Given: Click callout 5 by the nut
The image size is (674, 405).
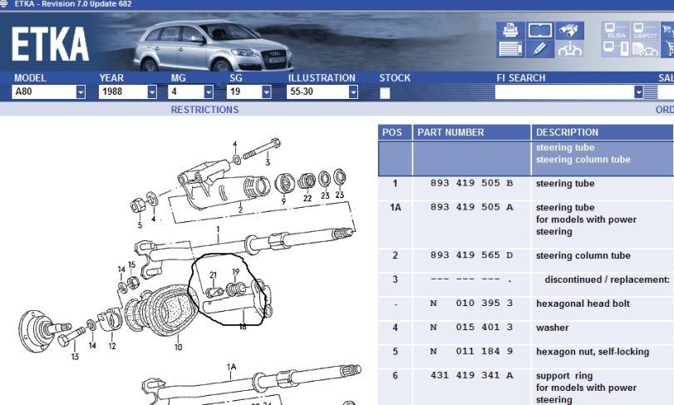Looking at the screenshot, I should click(x=140, y=225).
